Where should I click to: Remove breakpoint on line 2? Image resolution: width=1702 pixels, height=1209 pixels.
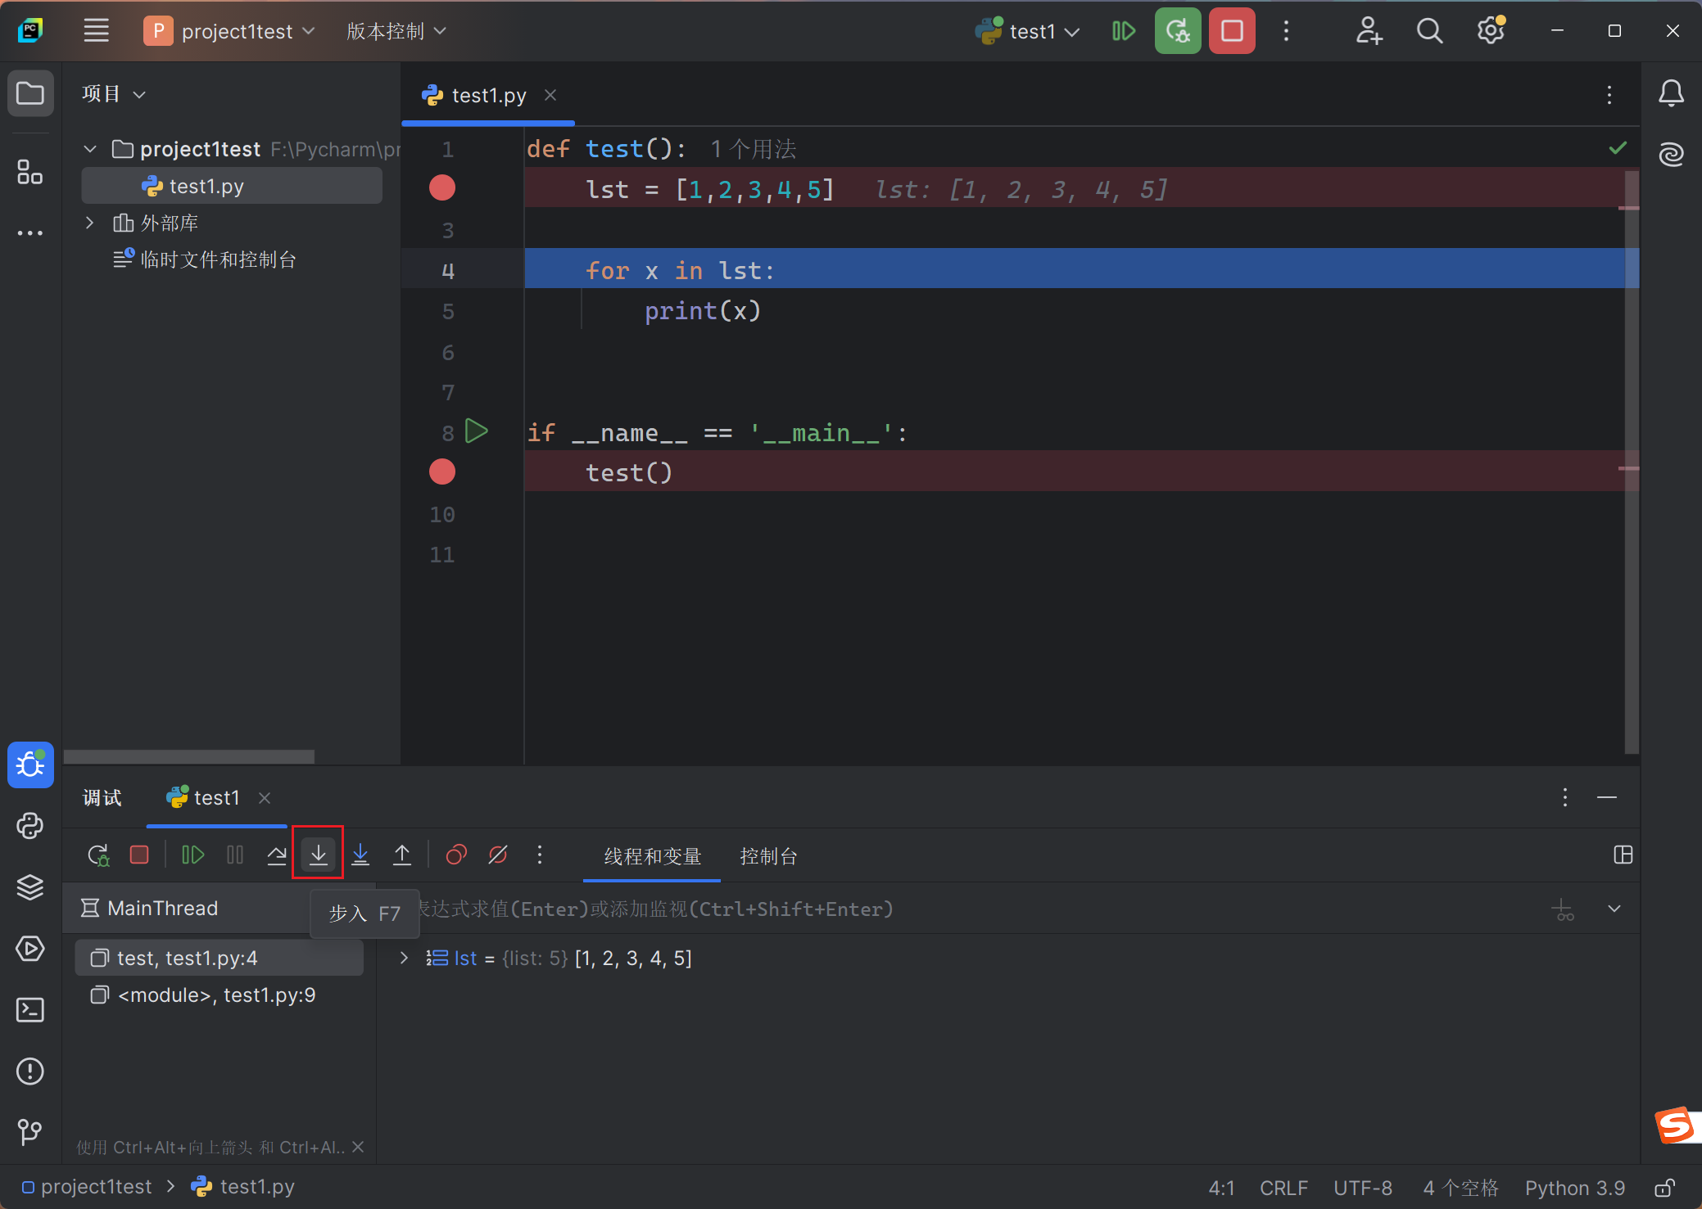click(x=442, y=188)
